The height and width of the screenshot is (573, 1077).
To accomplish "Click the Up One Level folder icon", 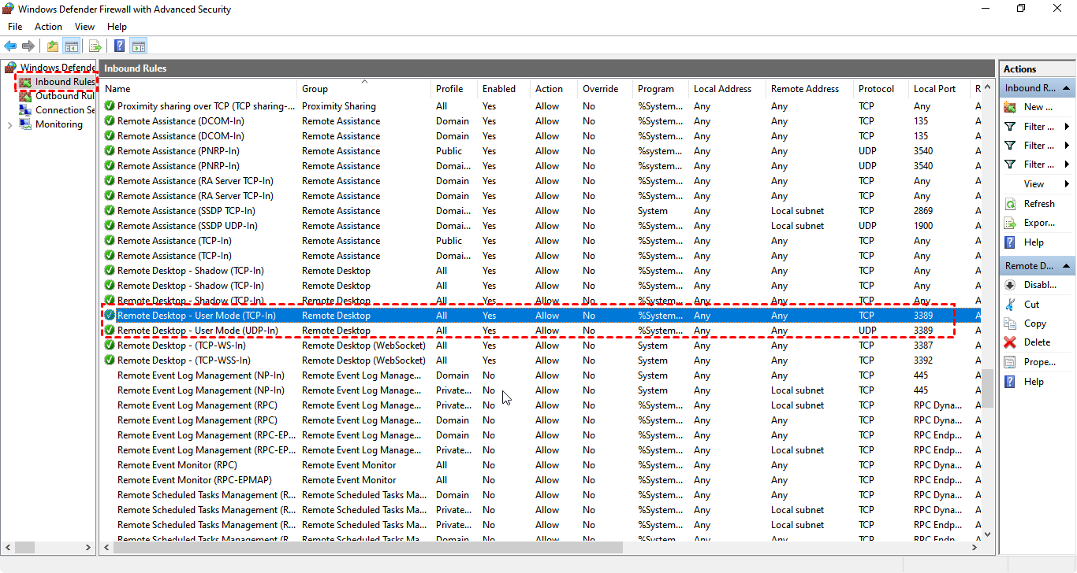I will click(52, 46).
